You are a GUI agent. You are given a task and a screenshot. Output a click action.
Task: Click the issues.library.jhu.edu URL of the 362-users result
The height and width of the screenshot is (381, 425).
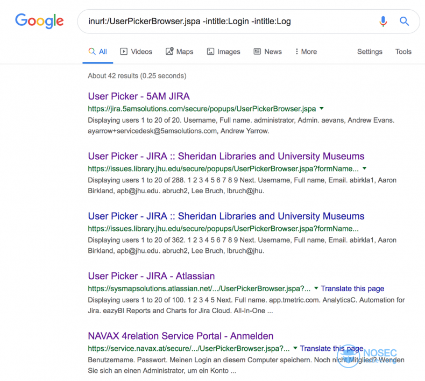(223, 229)
